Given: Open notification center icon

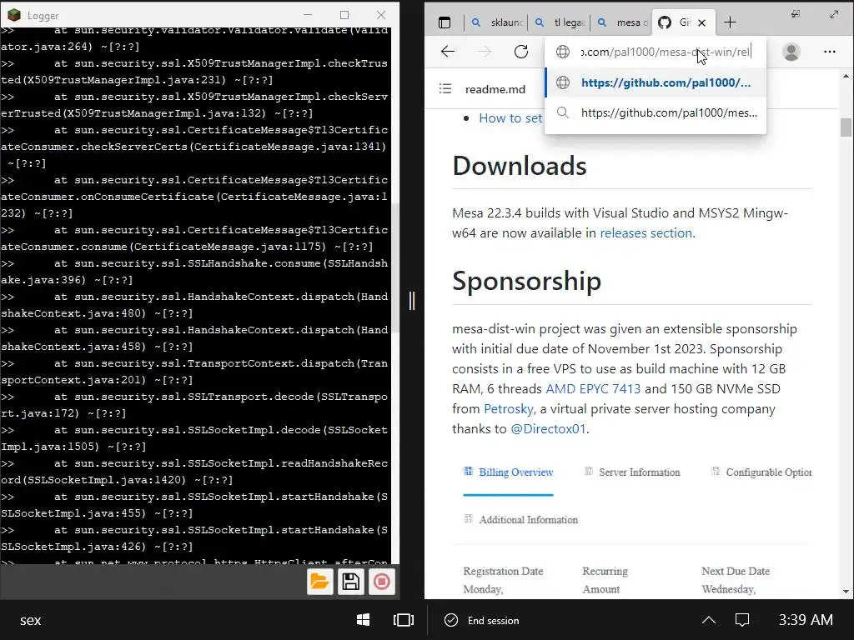Looking at the screenshot, I should (742, 620).
